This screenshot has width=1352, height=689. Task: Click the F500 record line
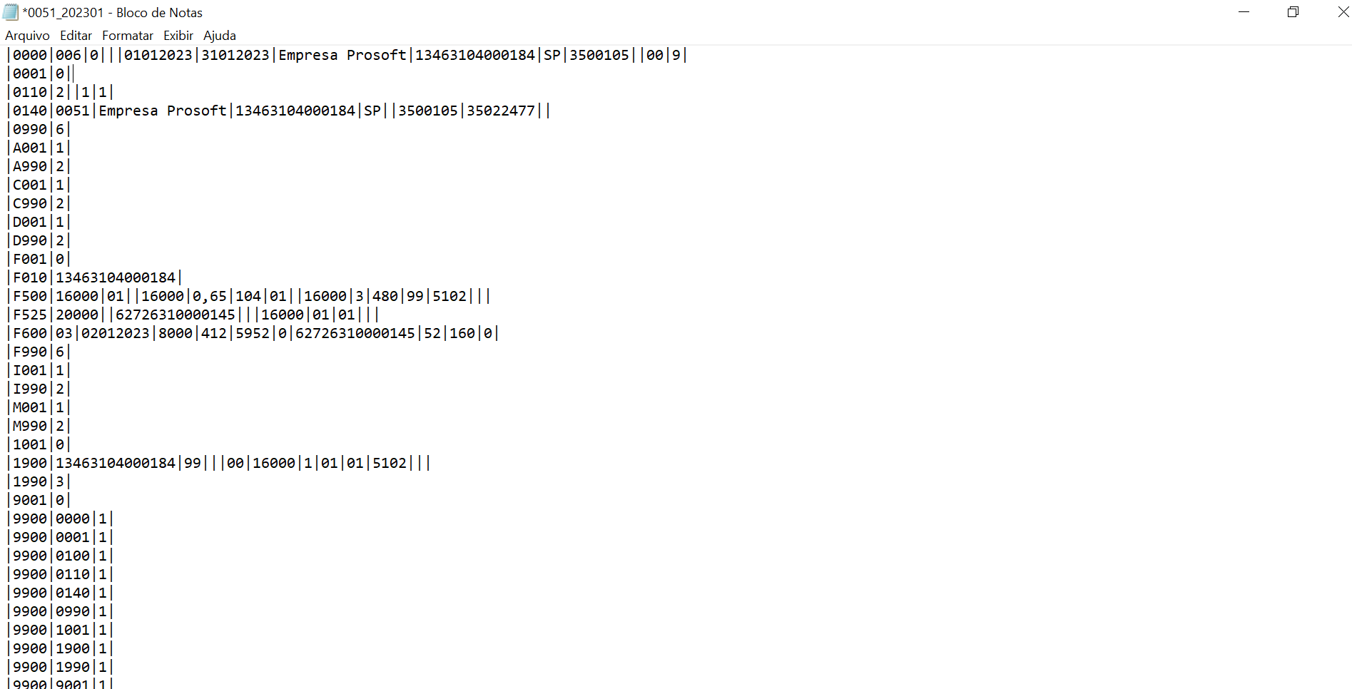coord(250,297)
